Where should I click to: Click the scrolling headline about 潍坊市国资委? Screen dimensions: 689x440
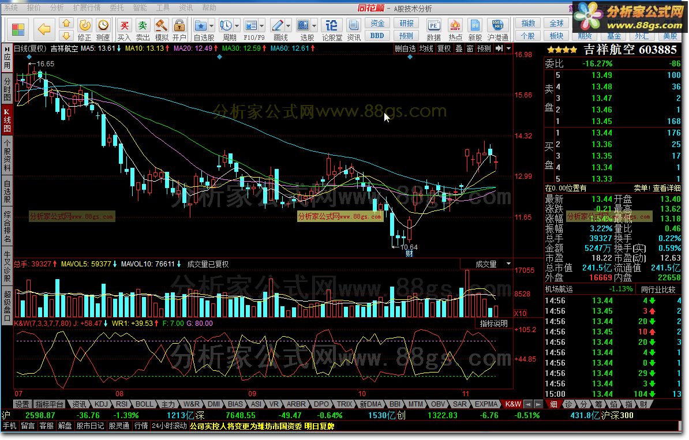click(x=262, y=426)
